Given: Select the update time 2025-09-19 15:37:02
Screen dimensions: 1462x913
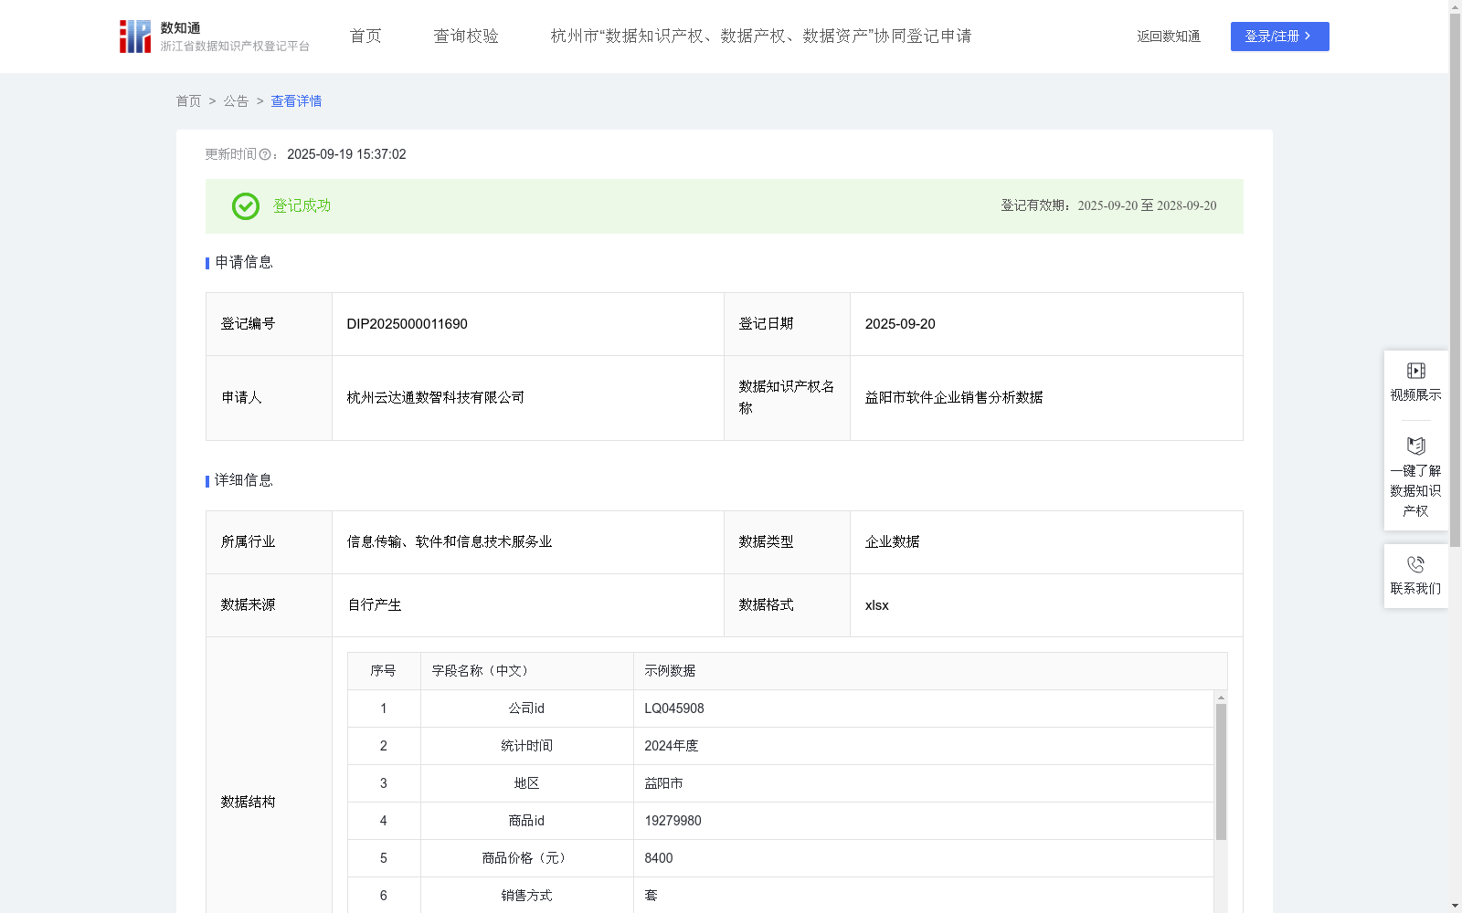Looking at the screenshot, I should tap(346, 155).
